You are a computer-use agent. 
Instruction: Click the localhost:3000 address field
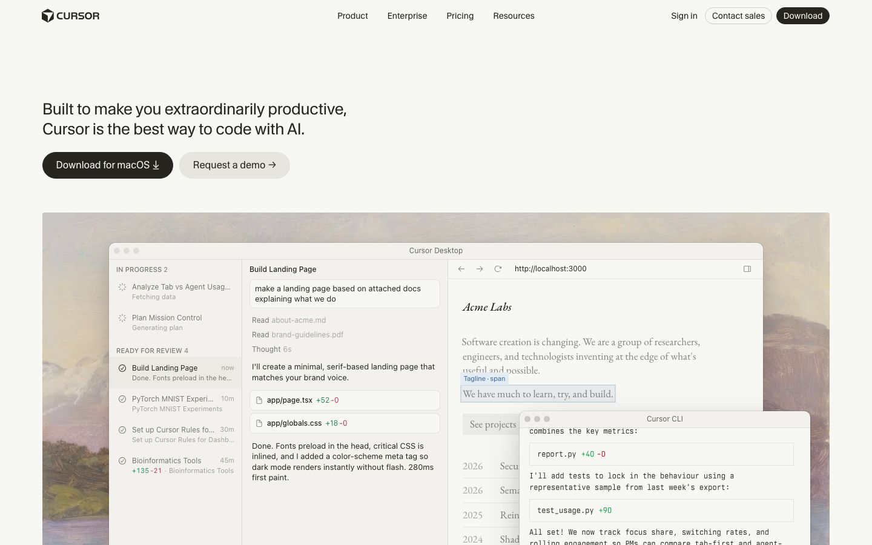tap(550, 269)
